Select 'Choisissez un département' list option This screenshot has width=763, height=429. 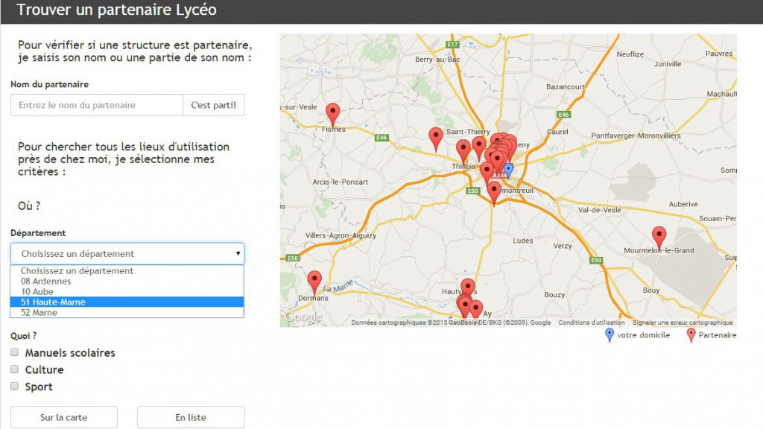(x=127, y=271)
